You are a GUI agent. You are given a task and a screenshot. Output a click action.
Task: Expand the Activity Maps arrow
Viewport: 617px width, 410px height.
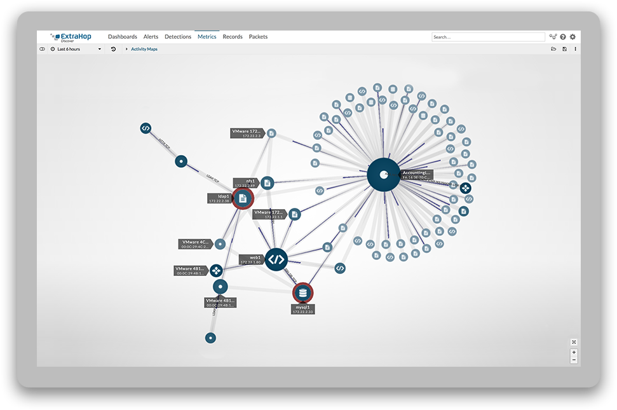click(126, 49)
